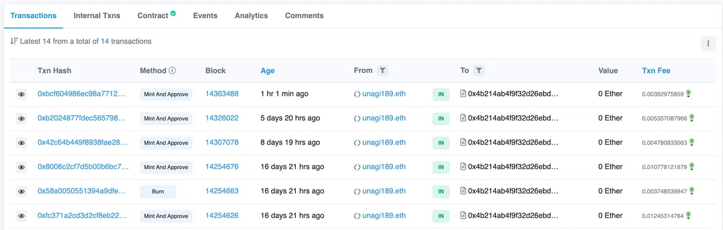Show quick view for transaction 0x8006c2cf7d5b00b6bc7
This screenshot has width=723, height=230.
pos(21,167)
